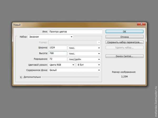Viewport: 158px width, 118px height.
Task: Click the Новый title bar text
Action: click(x=17, y=25)
